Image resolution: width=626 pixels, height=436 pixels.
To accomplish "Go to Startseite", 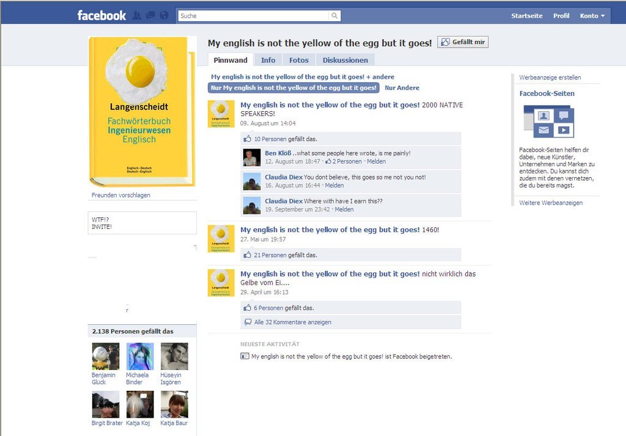I will tap(526, 16).
